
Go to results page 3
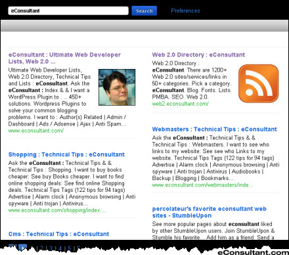tap(51, 248)
